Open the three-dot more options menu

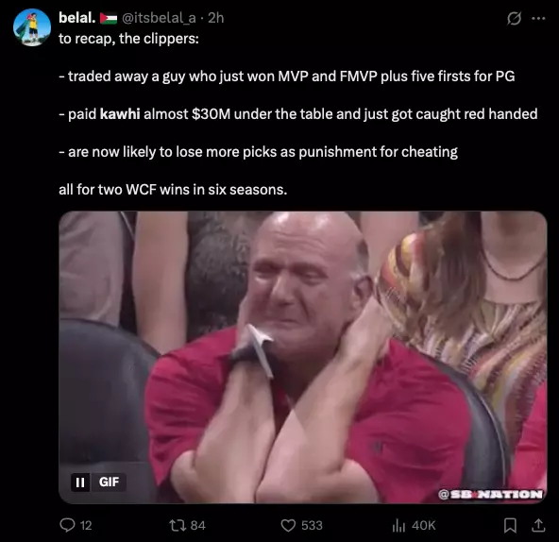pyautogui.click(x=538, y=18)
